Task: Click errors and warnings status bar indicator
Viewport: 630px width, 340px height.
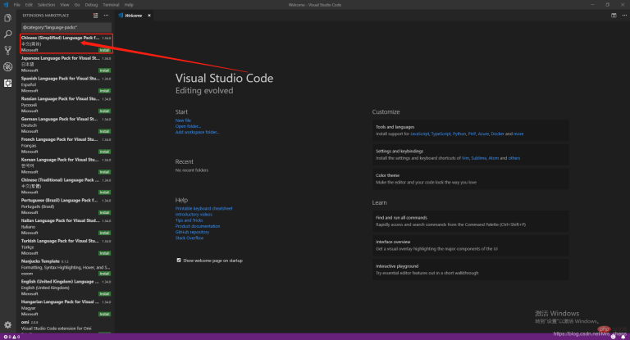Action: tap(11, 337)
